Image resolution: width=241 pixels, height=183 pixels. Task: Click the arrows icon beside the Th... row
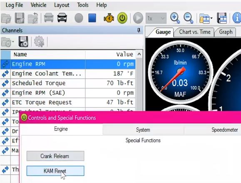click(5, 170)
